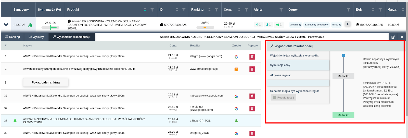Open filter for the Alerty column
Image resolution: width=408 pixels, height=138 pixels.
(281, 10)
